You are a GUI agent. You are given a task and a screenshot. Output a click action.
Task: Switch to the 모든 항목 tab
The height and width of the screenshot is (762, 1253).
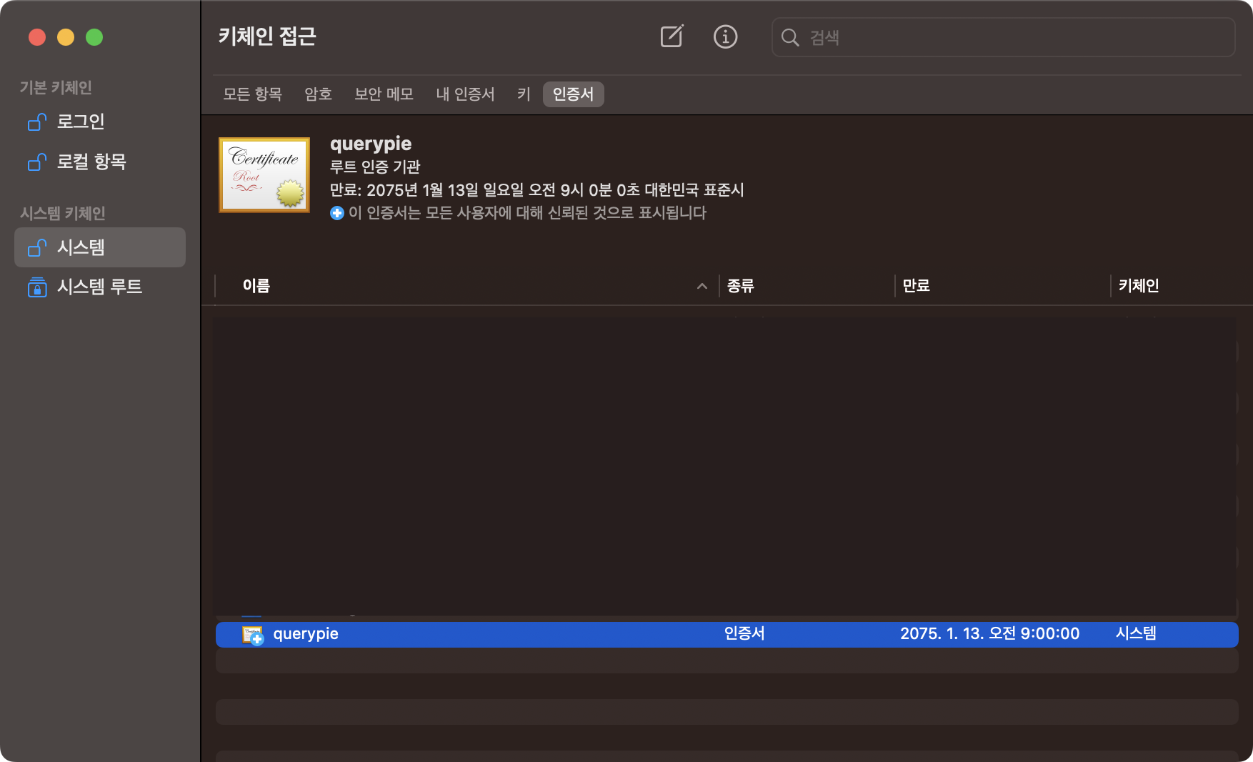tap(253, 94)
